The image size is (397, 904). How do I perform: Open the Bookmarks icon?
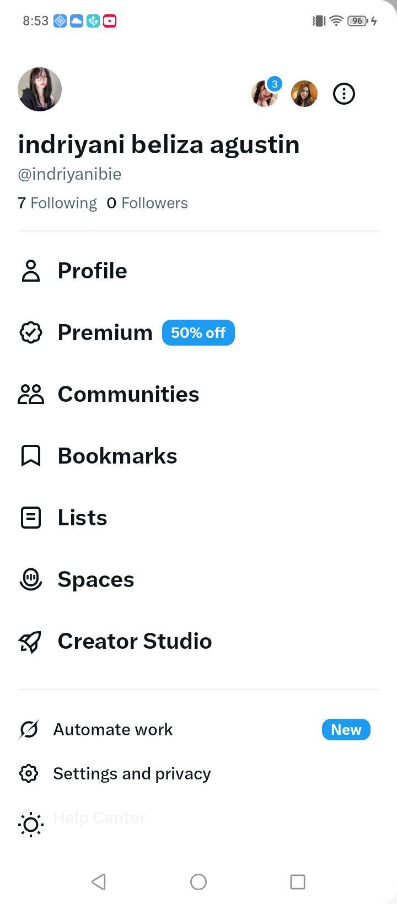pyautogui.click(x=31, y=456)
